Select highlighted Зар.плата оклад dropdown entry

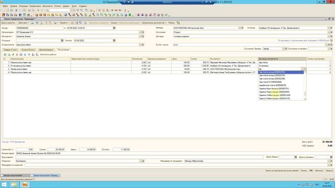tap(281, 72)
